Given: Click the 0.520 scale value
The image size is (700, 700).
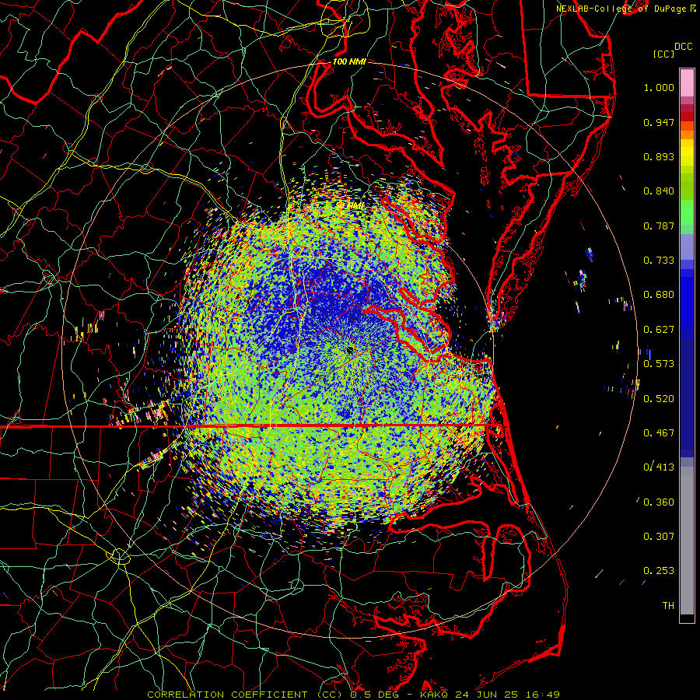Looking at the screenshot, I should pyautogui.click(x=659, y=399).
